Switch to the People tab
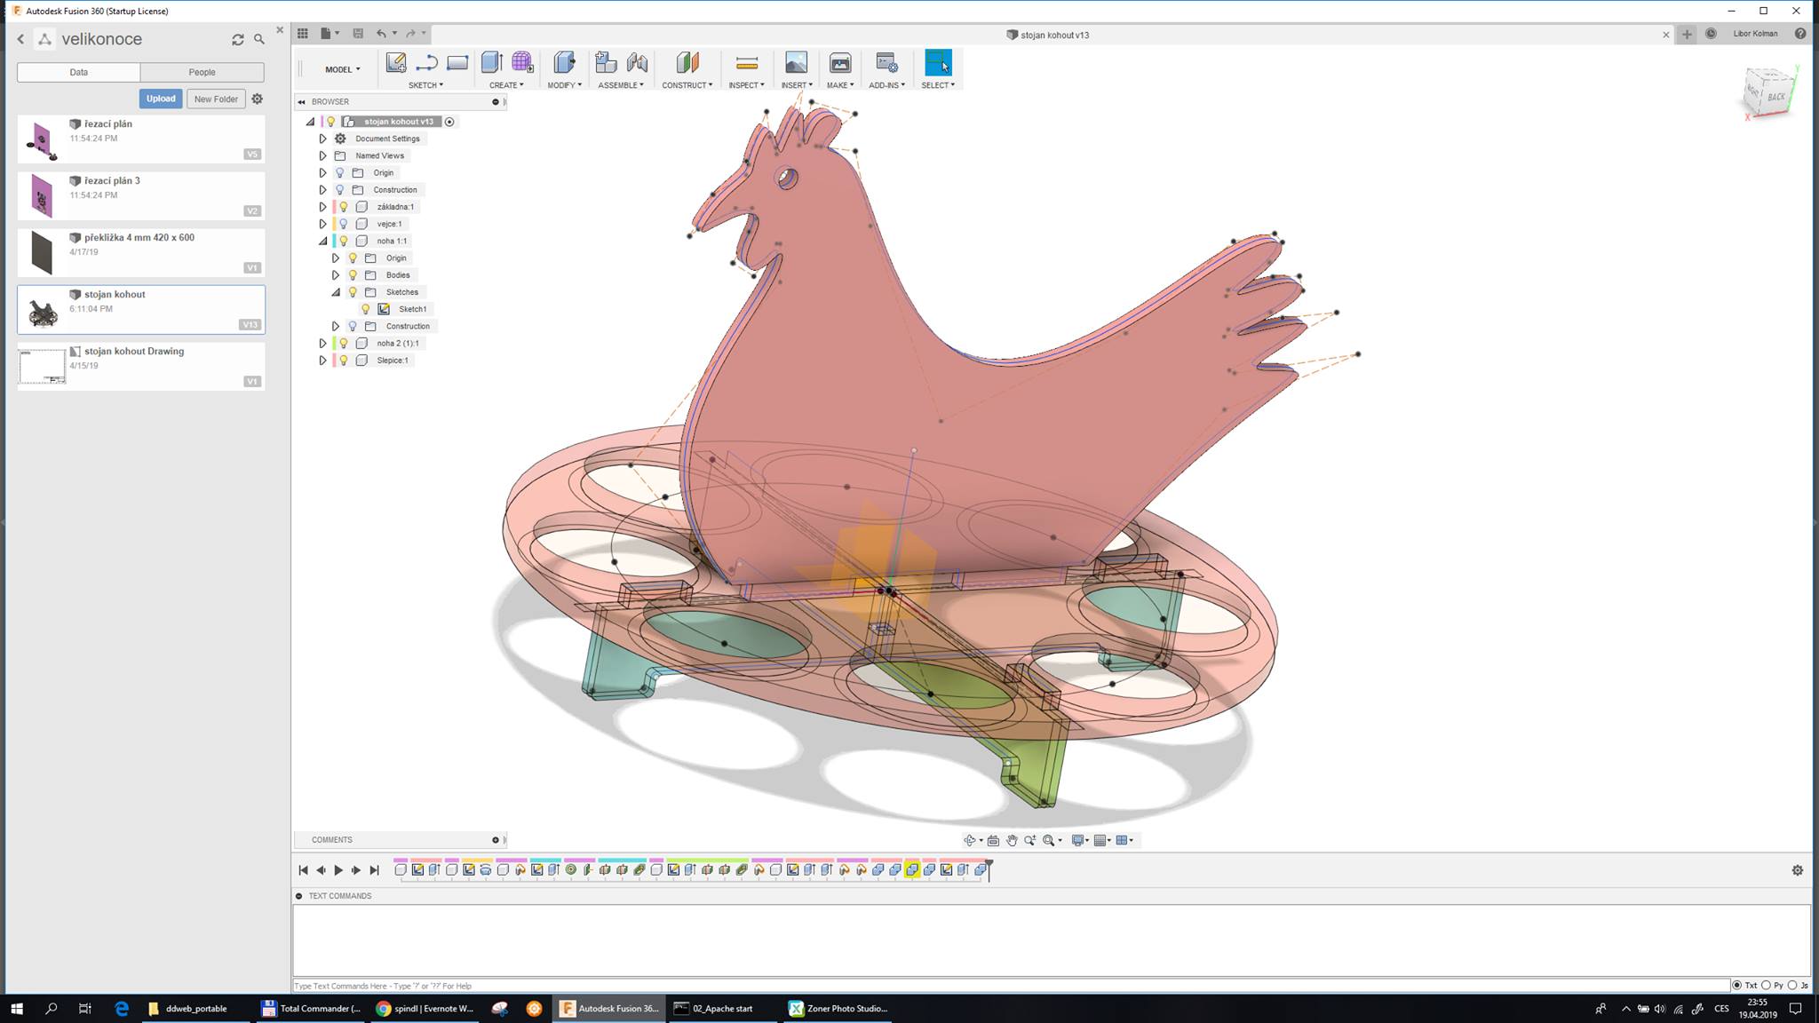Screen dimensions: 1819x1023 (x=202, y=72)
